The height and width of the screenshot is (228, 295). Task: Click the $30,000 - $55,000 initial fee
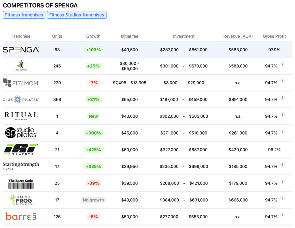coord(129,66)
